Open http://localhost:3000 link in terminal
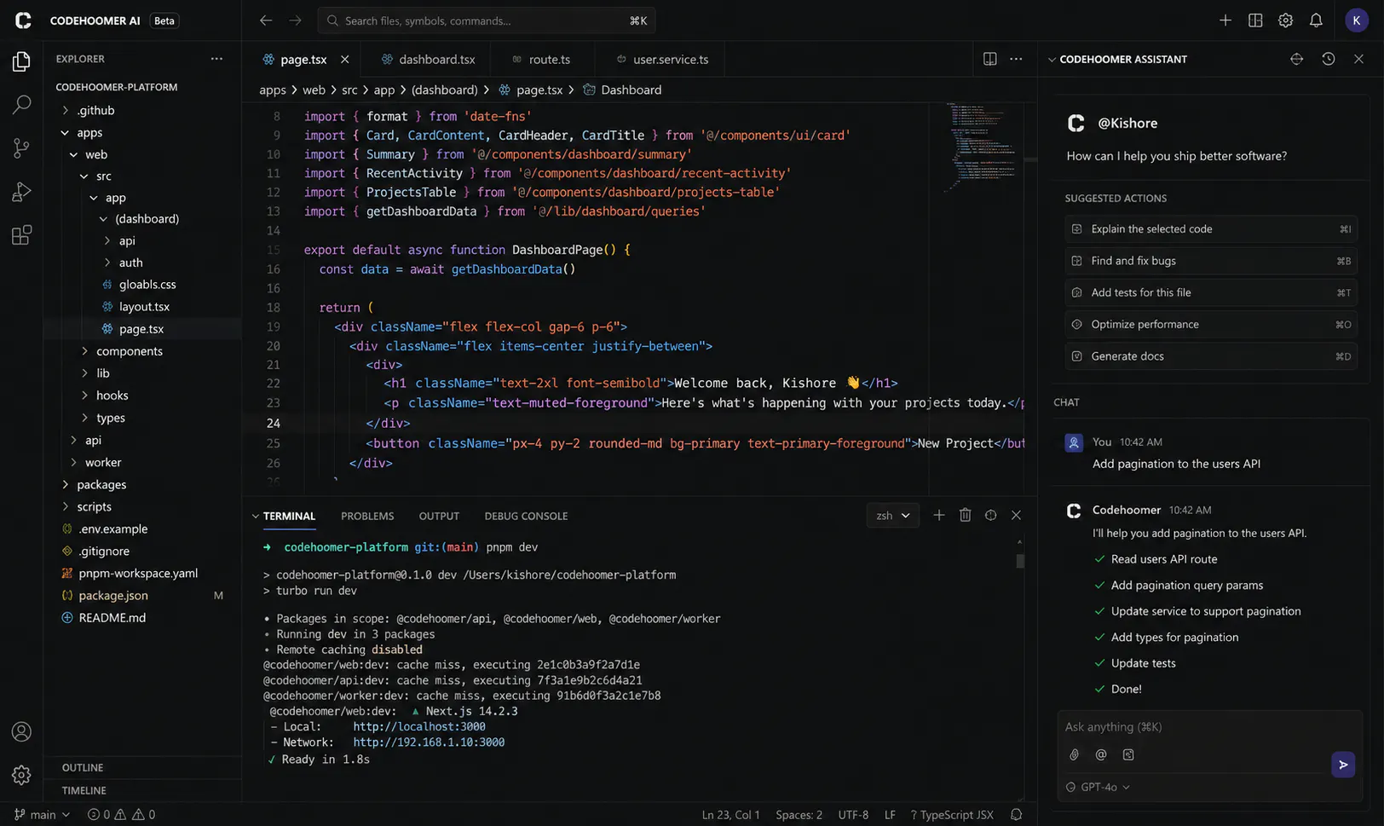 [x=419, y=726]
